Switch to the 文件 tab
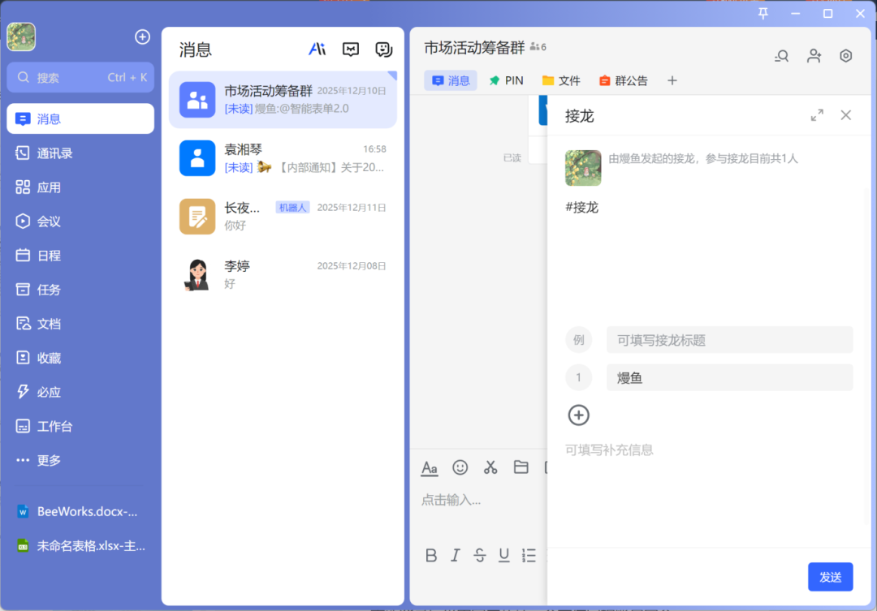Screen dimensions: 877x611 (562, 80)
